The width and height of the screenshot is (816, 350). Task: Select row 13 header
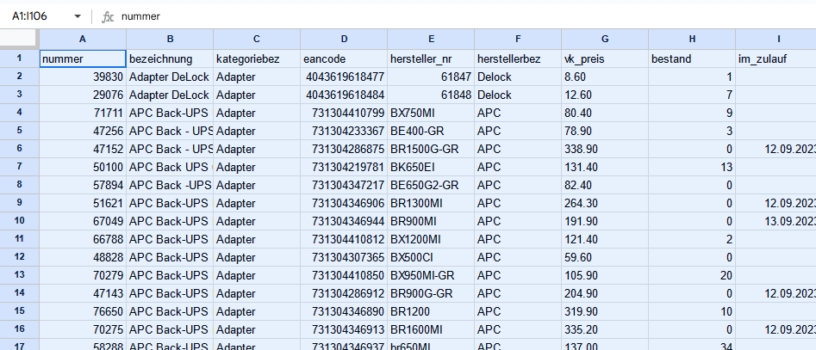click(x=19, y=275)
